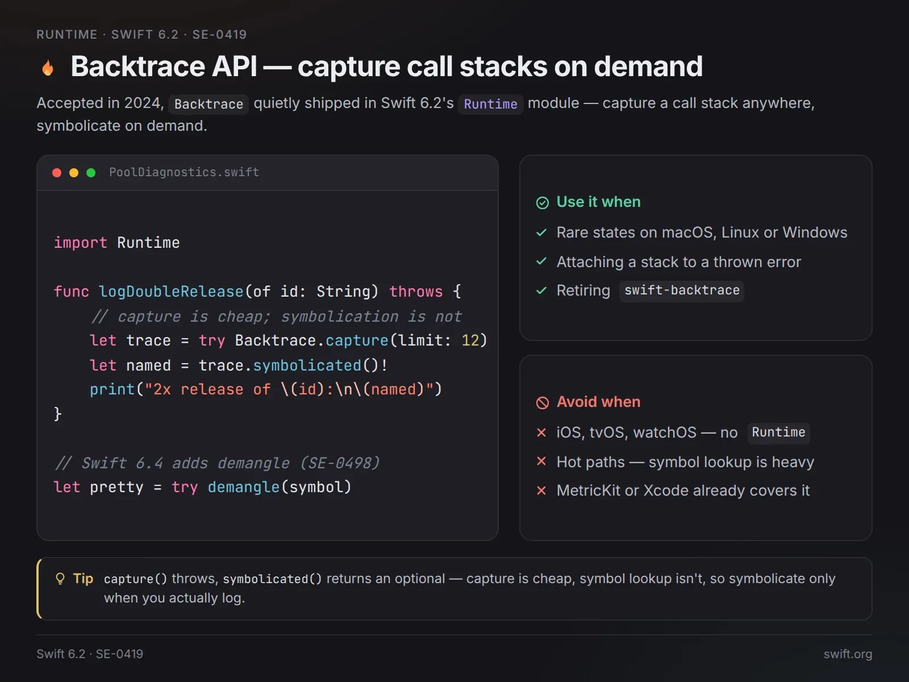The image size is (909, 682).
Task: Click the flame icon beside the title
Action: (48, 68)
